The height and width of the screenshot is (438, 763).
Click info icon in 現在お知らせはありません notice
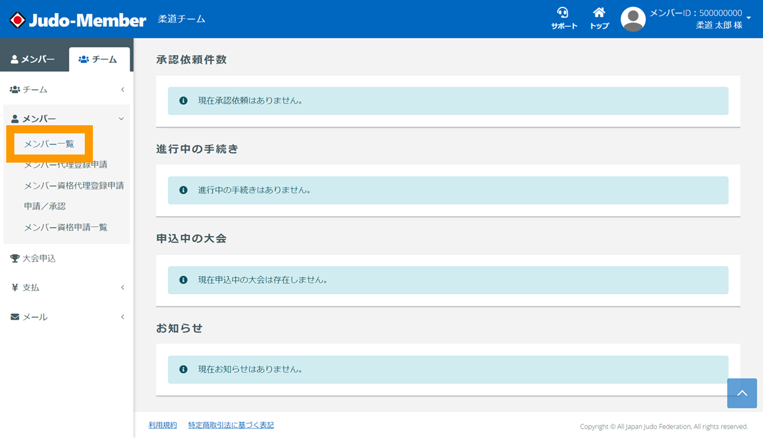183,369
